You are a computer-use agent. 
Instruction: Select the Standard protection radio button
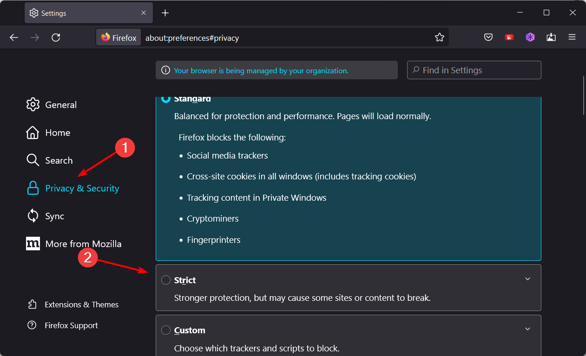coord(166,99)
